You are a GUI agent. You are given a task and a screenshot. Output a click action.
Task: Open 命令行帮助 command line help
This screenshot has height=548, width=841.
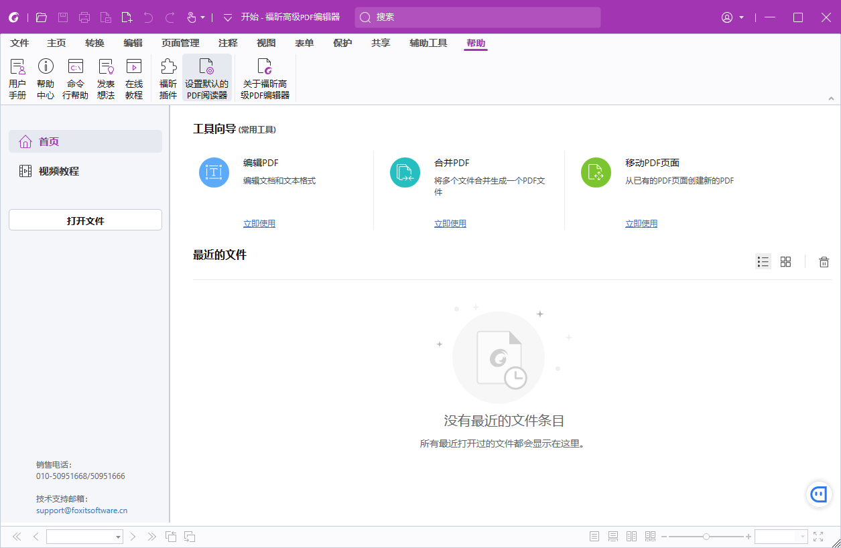pos(76,78)
